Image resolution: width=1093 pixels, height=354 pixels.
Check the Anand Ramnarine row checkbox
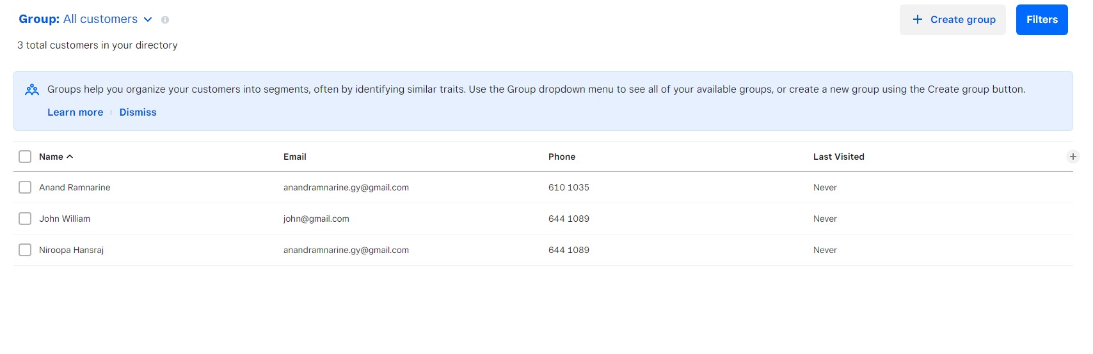pos(25,187)
